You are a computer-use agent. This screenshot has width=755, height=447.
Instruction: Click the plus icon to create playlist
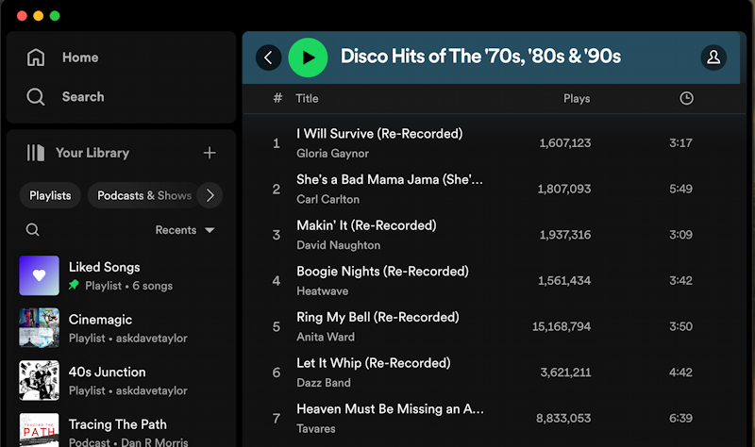click(x=210, y=153)
